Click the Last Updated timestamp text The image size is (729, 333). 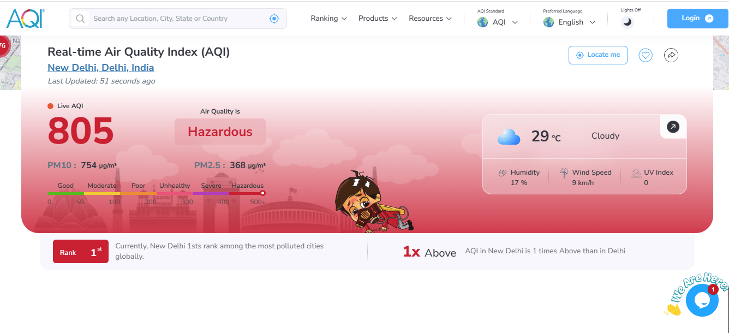pos(101,81)
